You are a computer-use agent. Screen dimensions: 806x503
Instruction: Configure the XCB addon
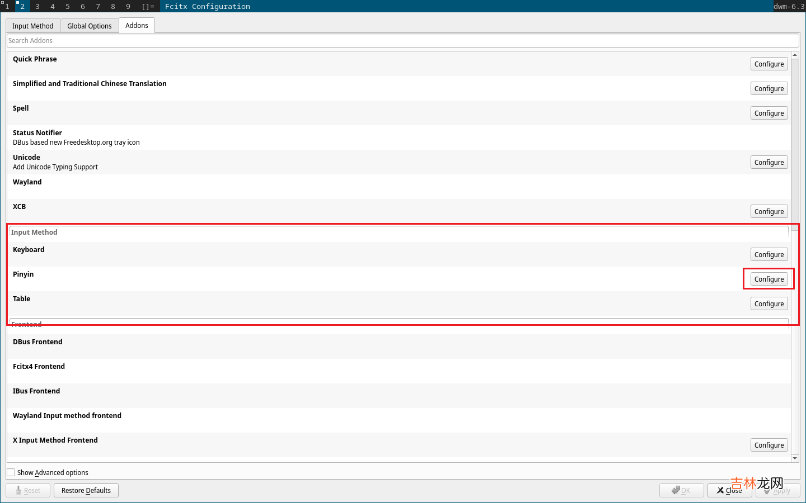coord(769,212)
